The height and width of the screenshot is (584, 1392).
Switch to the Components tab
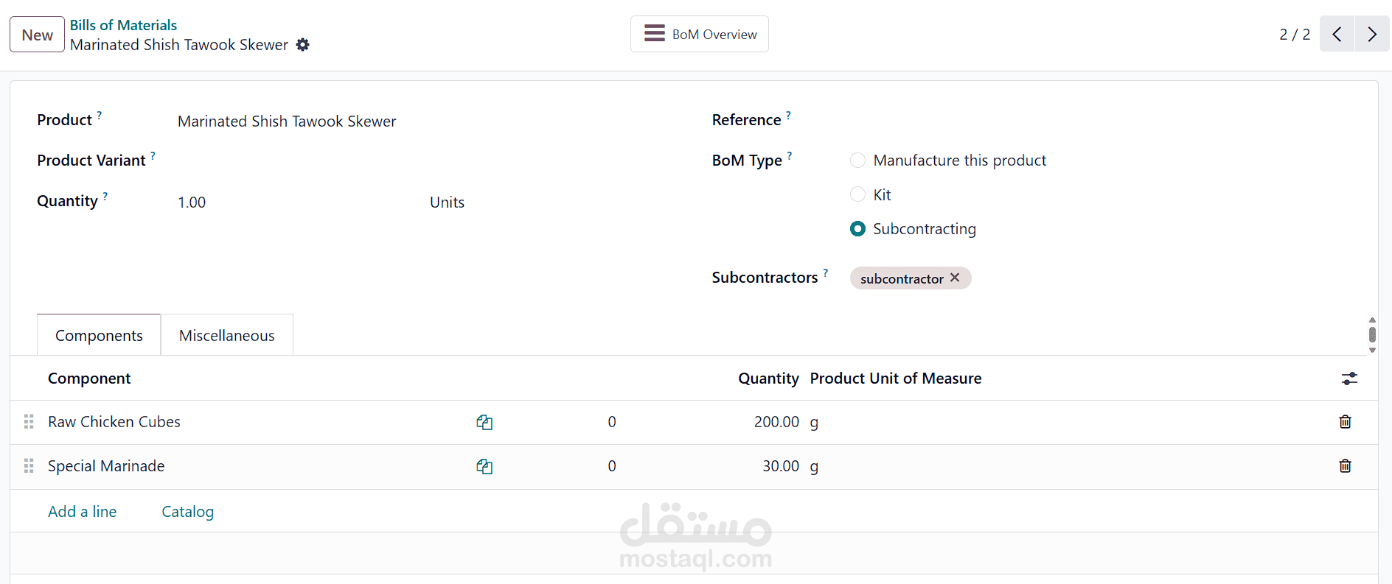click(99, 336)
